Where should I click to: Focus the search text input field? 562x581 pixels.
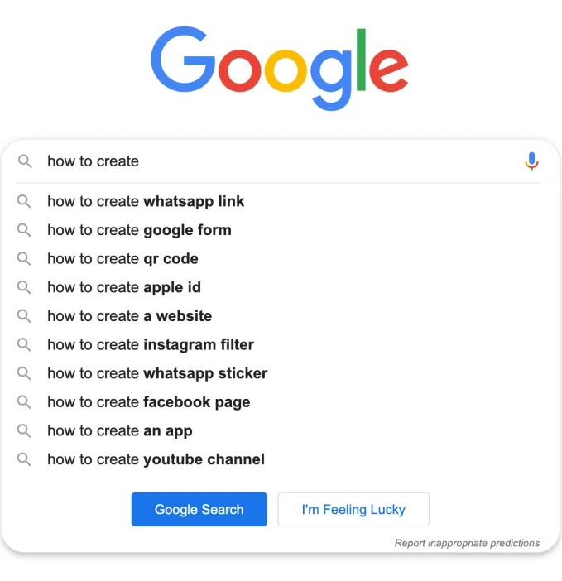pos(281,161)
